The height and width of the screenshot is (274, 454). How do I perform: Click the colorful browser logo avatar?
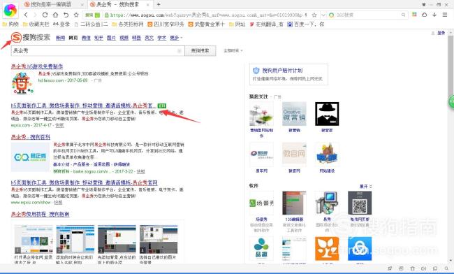[x=10, y=10]
